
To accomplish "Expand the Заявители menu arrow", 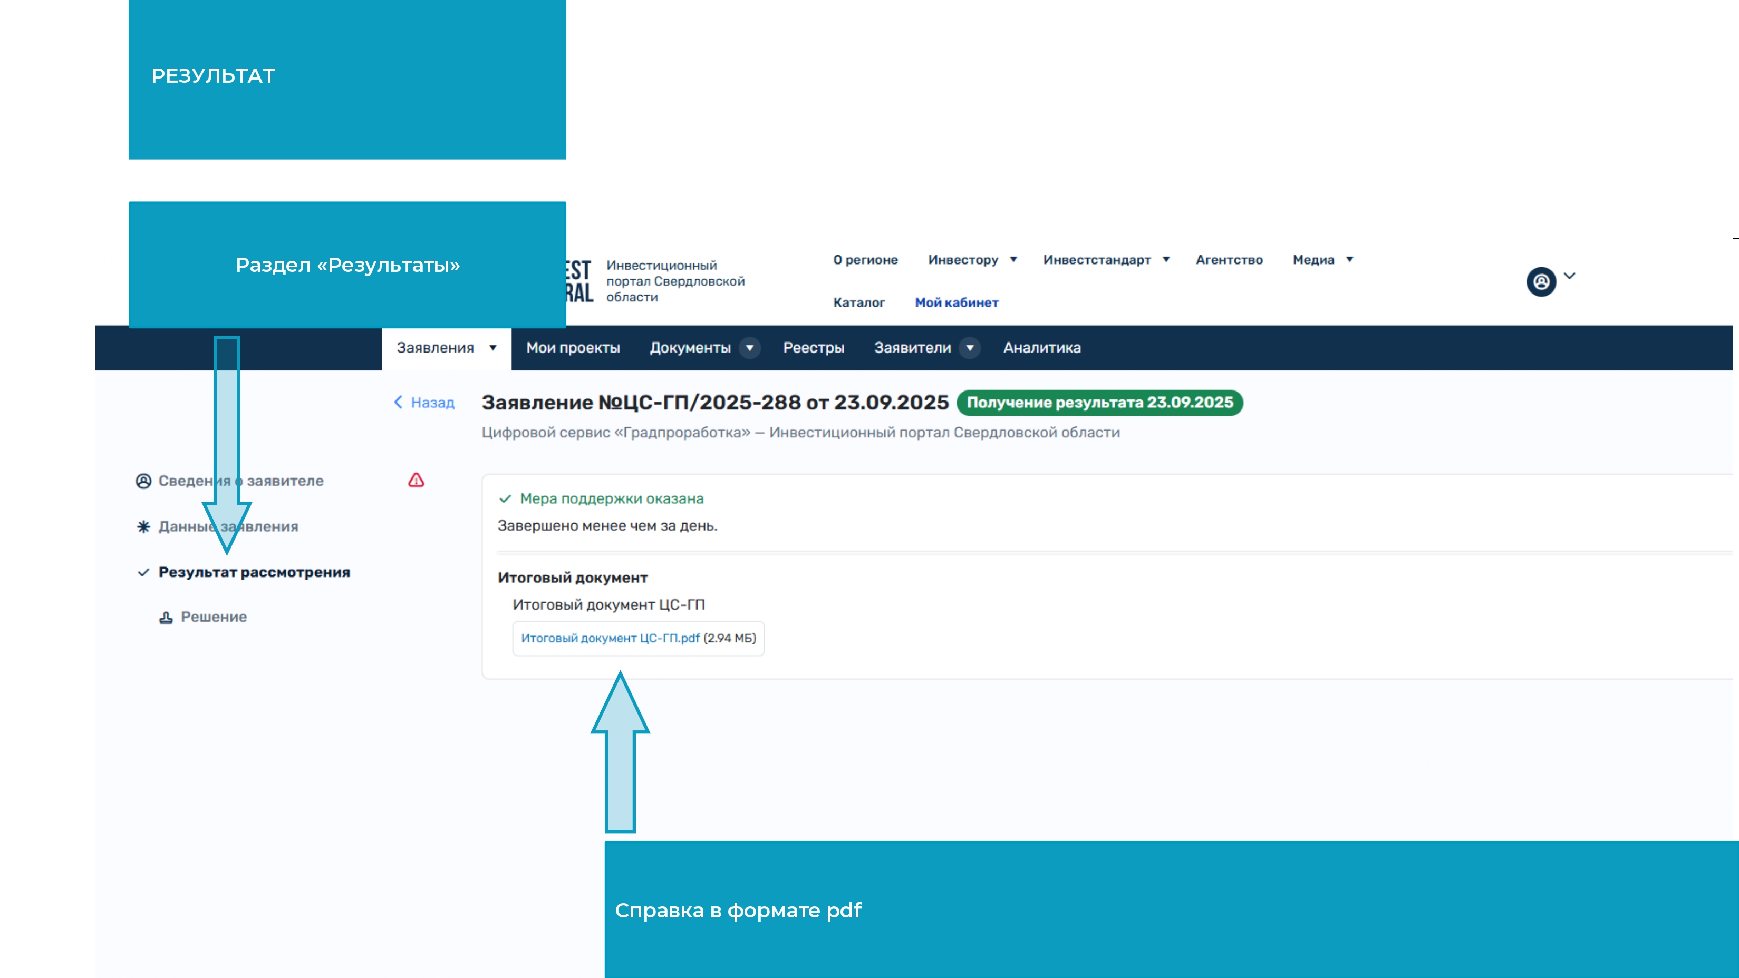I will click(x=969, y=348).
